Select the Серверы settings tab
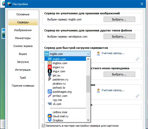 click(23, 22)
